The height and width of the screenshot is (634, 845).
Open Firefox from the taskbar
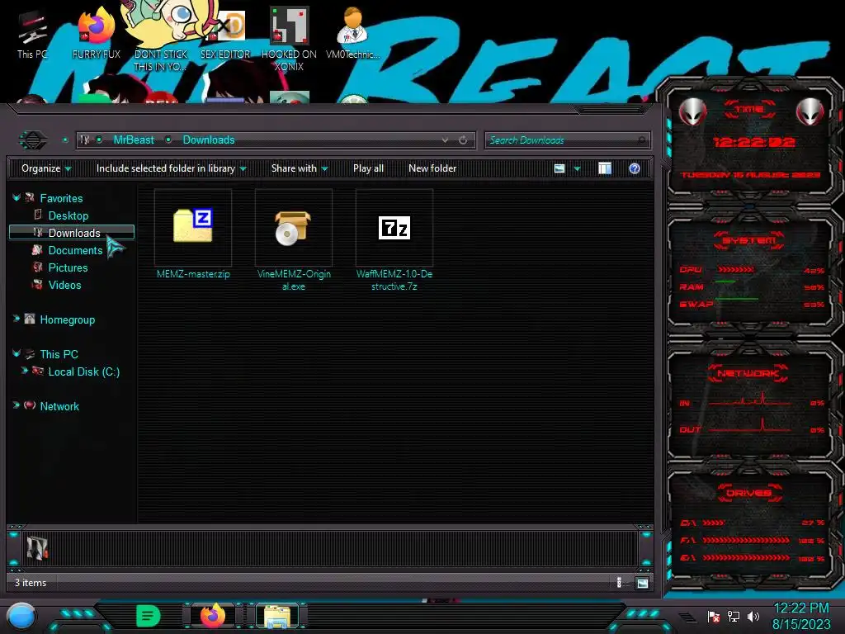[213, 616]
